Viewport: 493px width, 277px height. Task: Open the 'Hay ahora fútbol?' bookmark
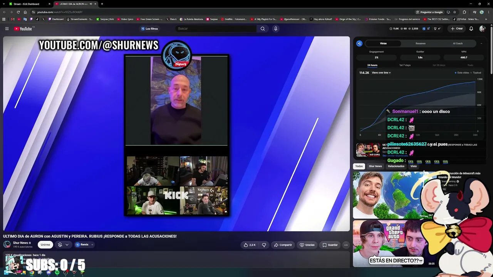point(321,19)
